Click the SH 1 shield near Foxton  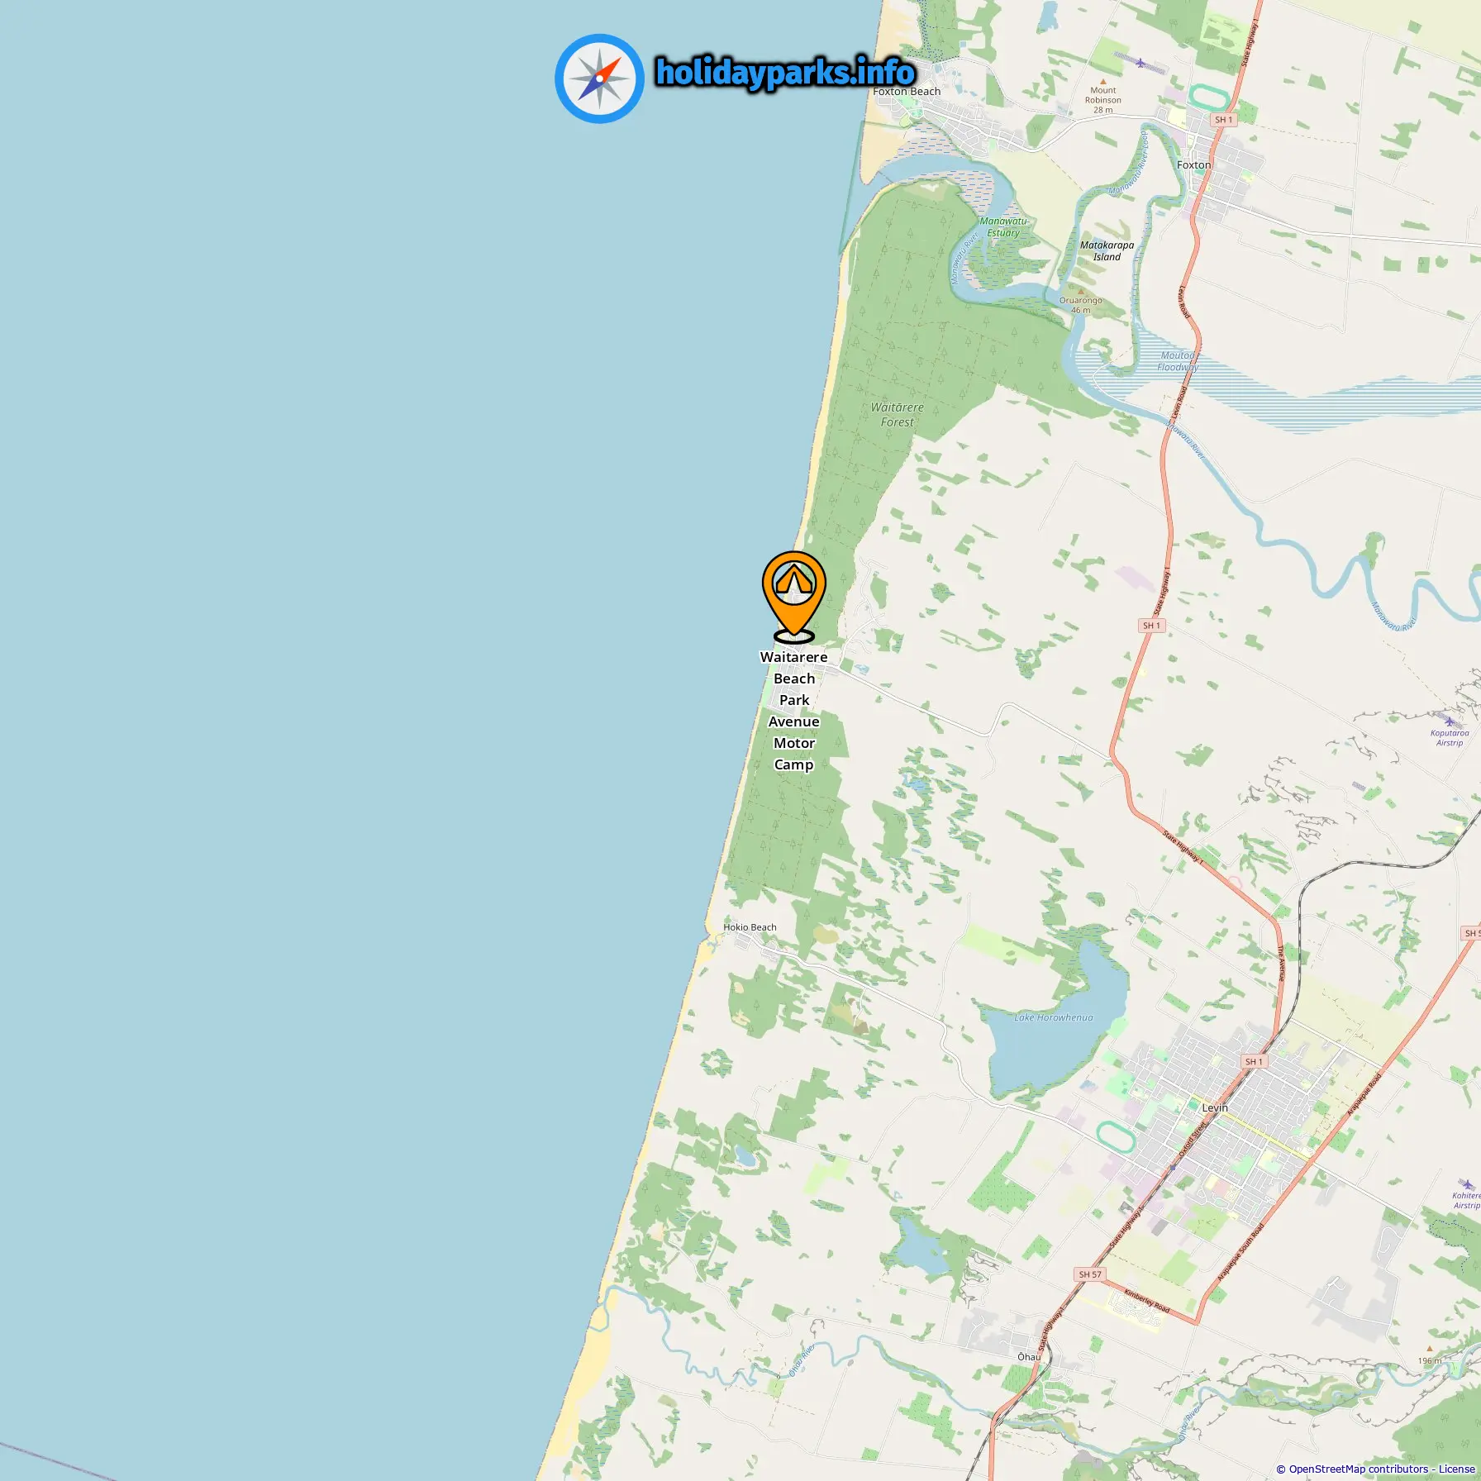1224,120
